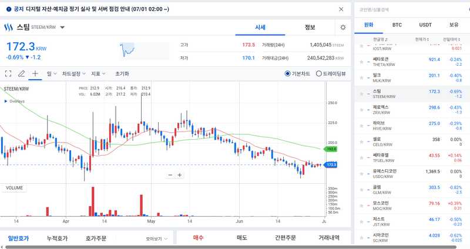Favorite star for SC/KRW row
470x249 pixels.
(361, 238)
